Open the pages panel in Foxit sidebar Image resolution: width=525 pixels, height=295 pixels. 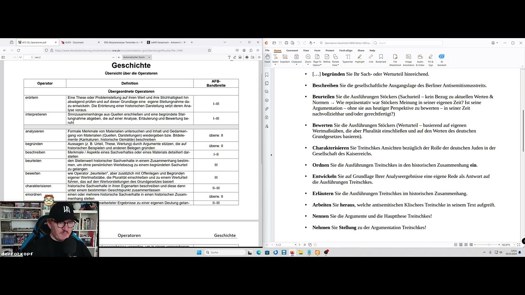267,83
